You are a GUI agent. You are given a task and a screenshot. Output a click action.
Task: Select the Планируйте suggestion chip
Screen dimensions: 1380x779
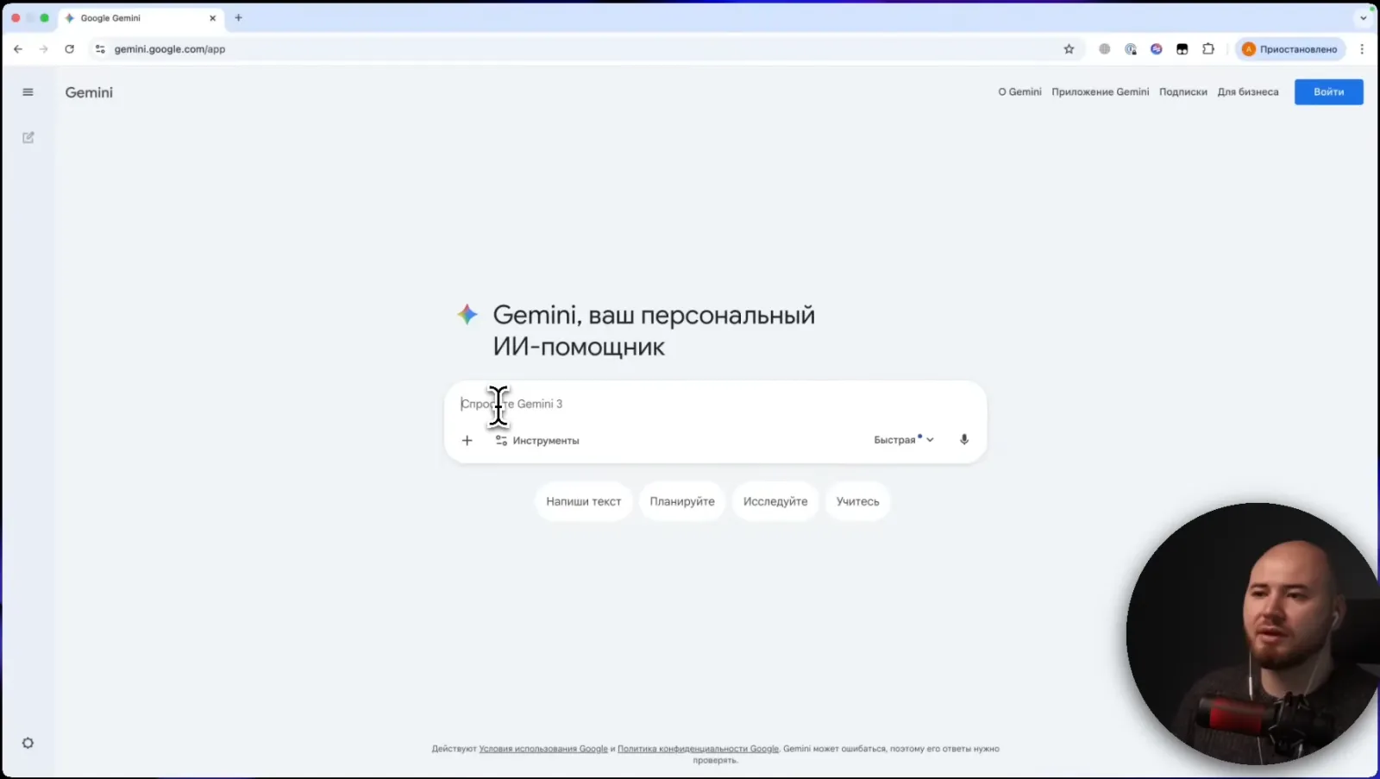(682, 501)
